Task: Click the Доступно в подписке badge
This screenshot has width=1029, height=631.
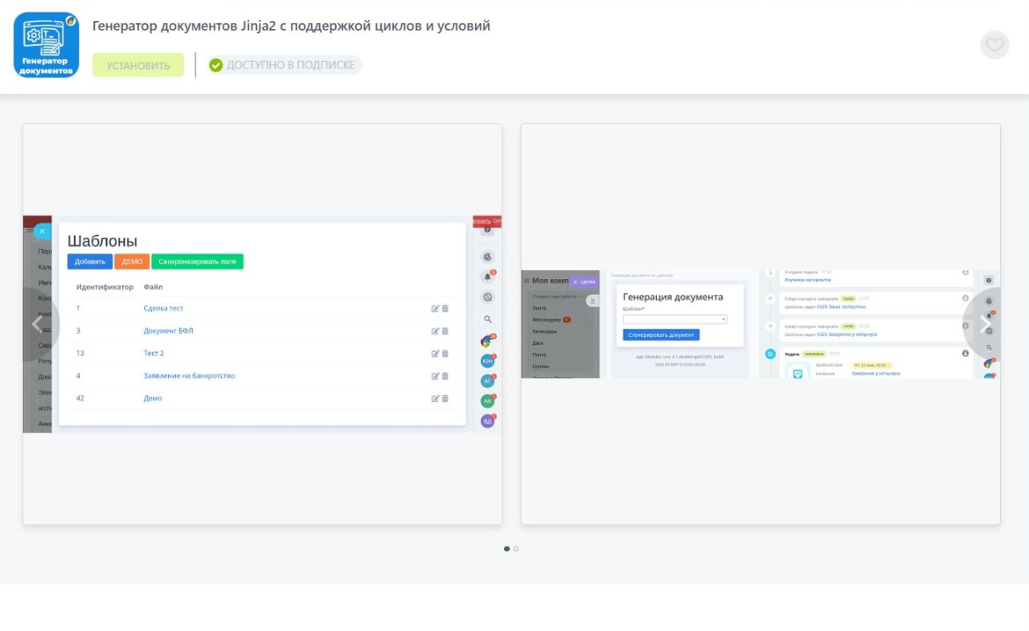Action: coord(285,65)
